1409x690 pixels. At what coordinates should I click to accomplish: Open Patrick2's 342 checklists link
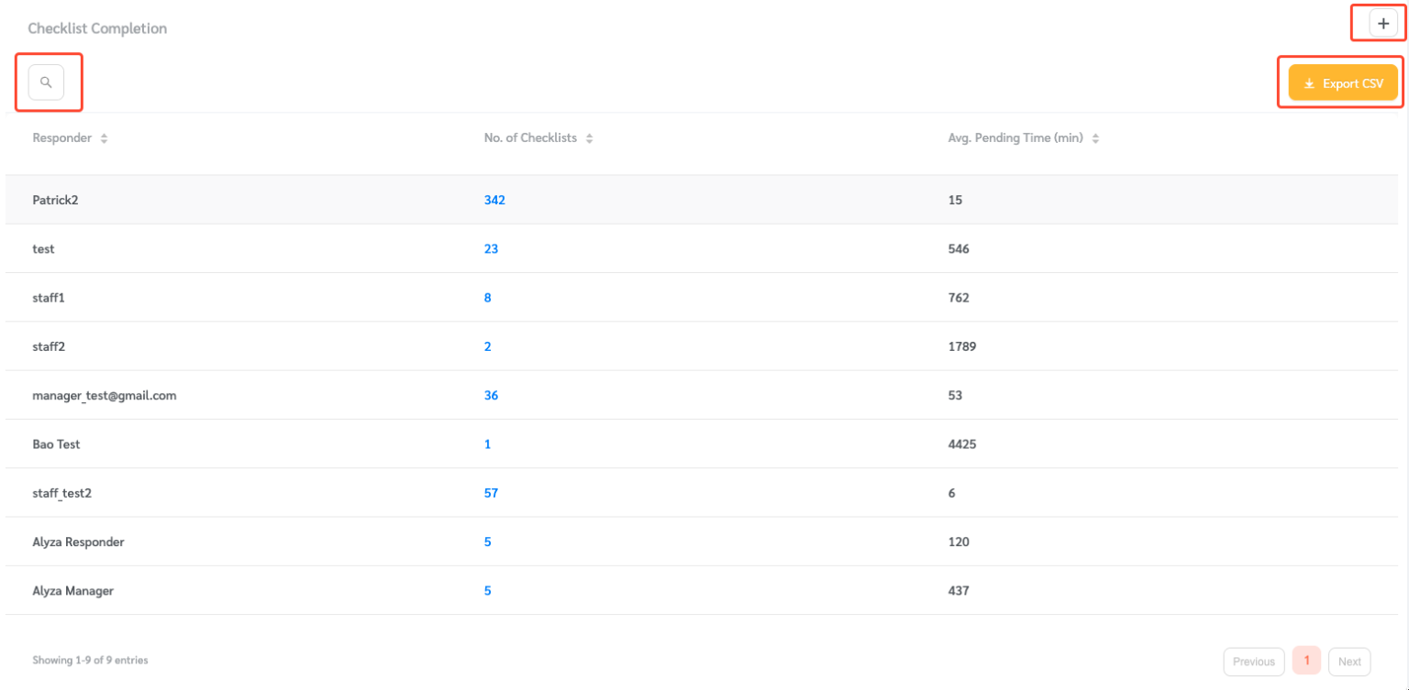[494, 199]
